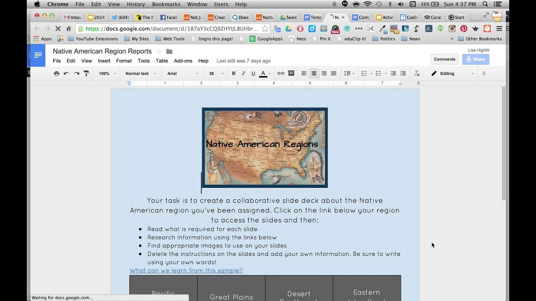The width and height of the screenshot is (536, 301).
Task: Expand the numbered list options arrow
Action: 371,74
